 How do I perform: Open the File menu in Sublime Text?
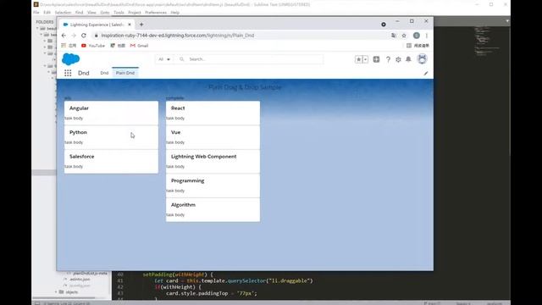point(36,13)
